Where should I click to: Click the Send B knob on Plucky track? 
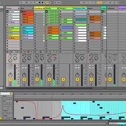[x=54, y=58]
